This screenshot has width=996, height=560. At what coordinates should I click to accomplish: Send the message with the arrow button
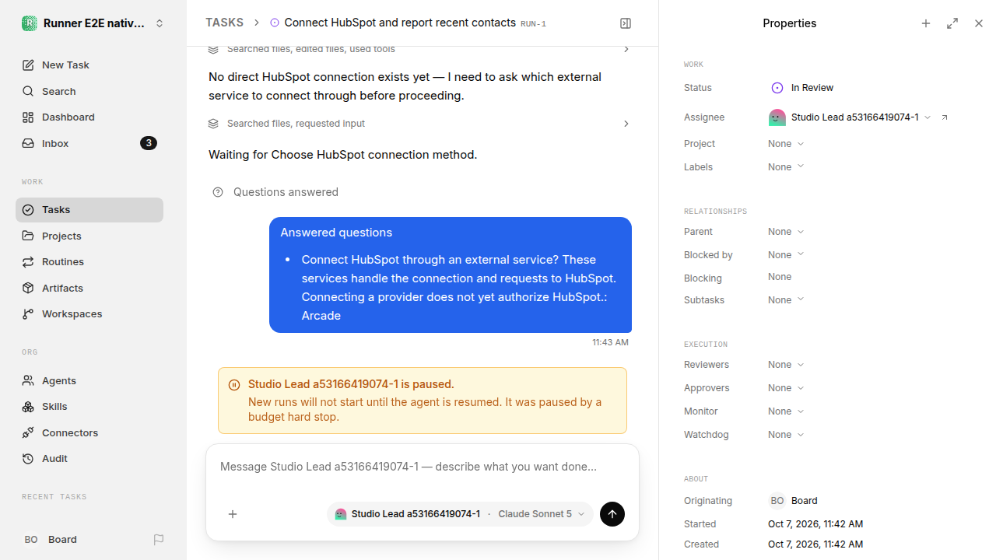pos(612,514)
